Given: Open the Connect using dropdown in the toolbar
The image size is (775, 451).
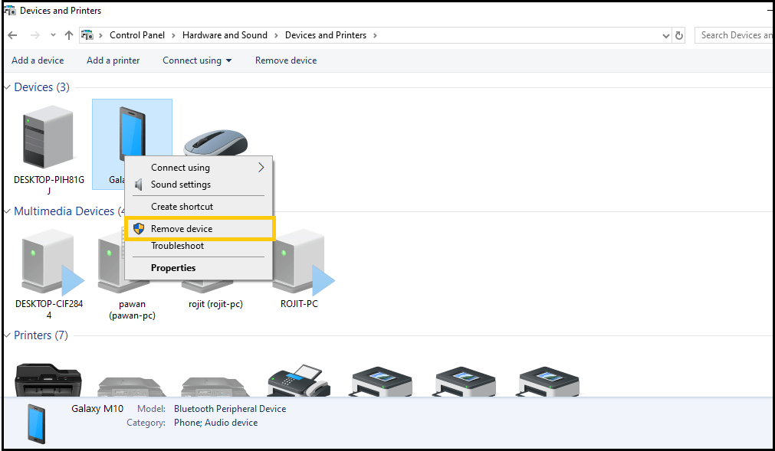Looking at the screenshot, I should [197, 60].
